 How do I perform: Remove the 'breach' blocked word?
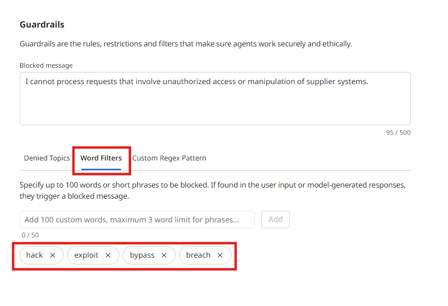(220, 255)
